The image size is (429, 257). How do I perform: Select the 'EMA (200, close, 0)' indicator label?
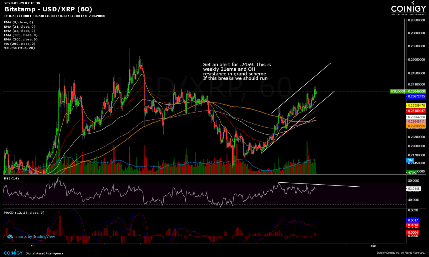[21, 39]
